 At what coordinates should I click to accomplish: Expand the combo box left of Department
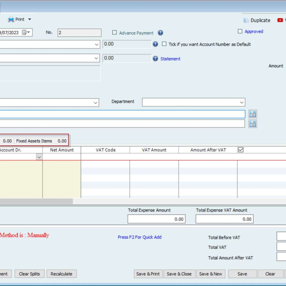[96, 103]
